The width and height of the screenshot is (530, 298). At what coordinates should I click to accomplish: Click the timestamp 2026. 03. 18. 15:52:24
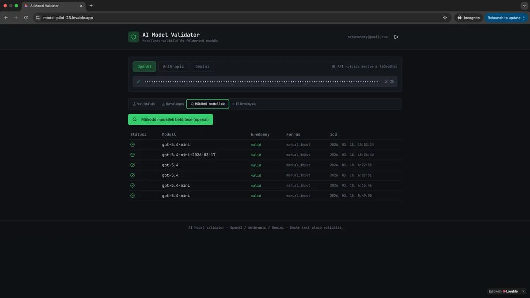click(x=352, y=144)
